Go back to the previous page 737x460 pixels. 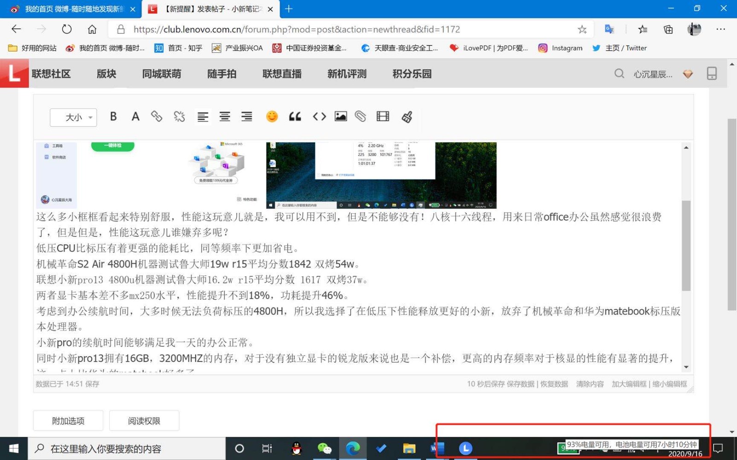click(x=16, y=29)
